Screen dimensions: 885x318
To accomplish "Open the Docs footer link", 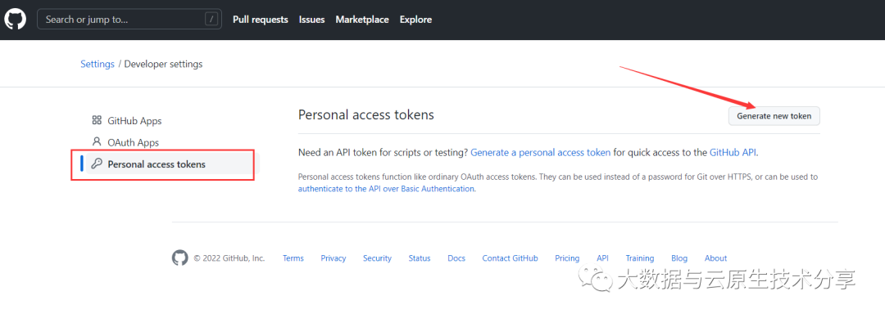I will pyautogui.click(x=456, y=258).
